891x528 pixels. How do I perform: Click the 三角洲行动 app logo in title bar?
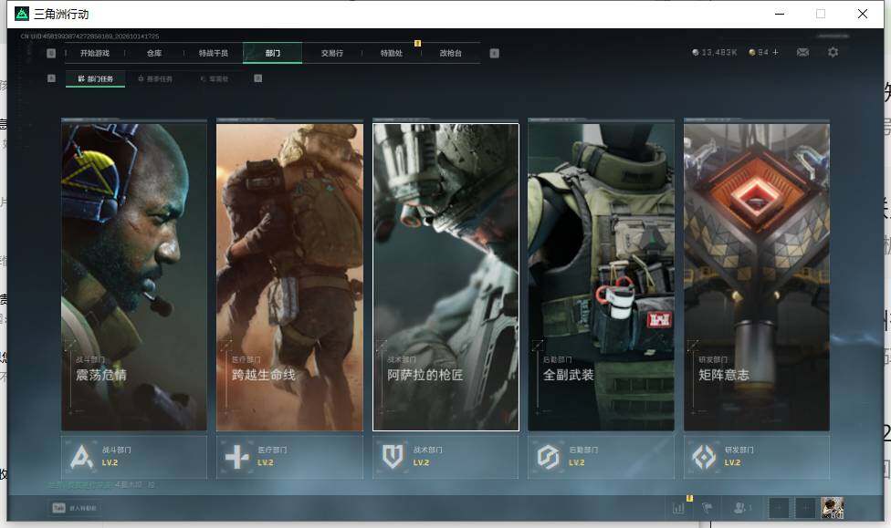click(x=22, y=14)
